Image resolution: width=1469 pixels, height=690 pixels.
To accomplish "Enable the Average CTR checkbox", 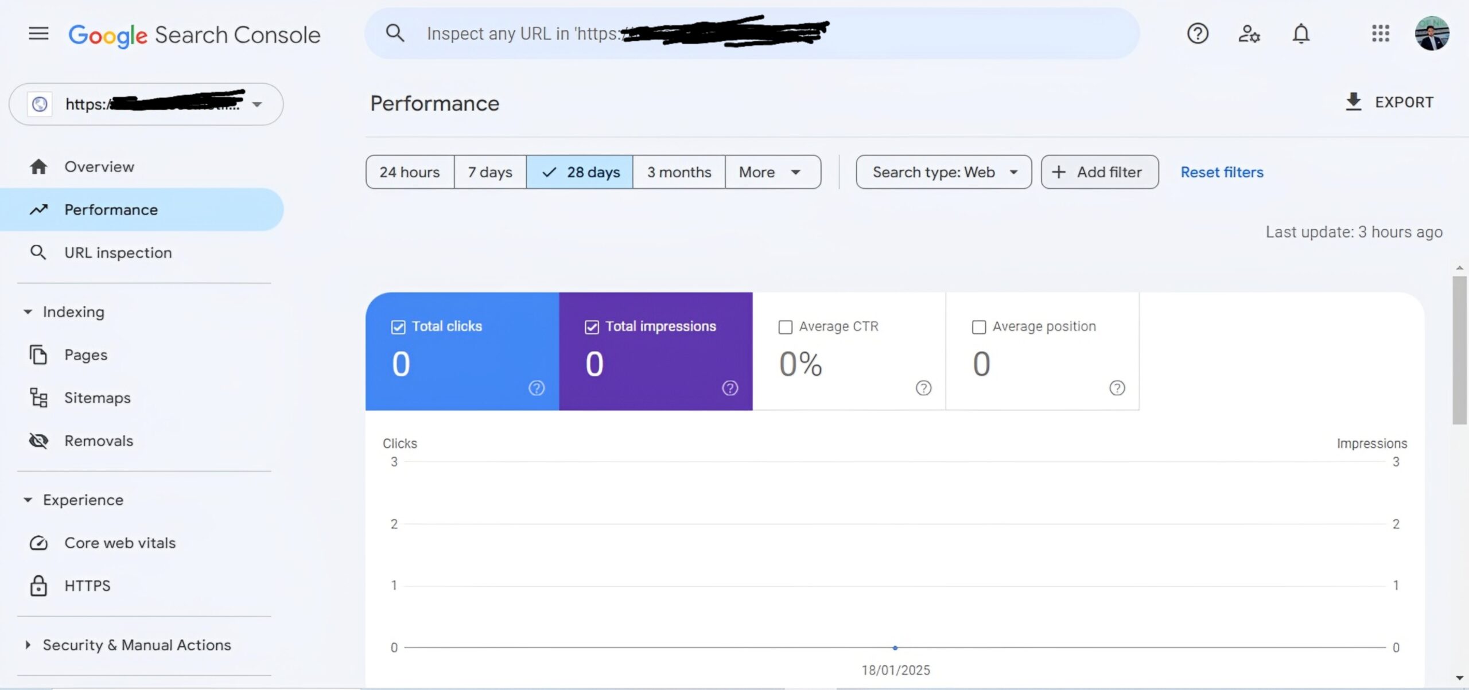I will click(x=785, y=327).
